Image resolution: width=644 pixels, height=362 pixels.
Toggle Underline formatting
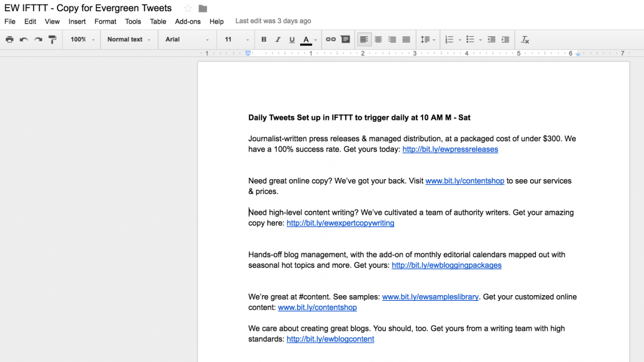point(291,40)
